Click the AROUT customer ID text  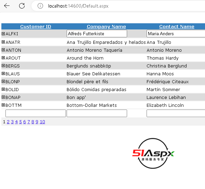(13, 58)
